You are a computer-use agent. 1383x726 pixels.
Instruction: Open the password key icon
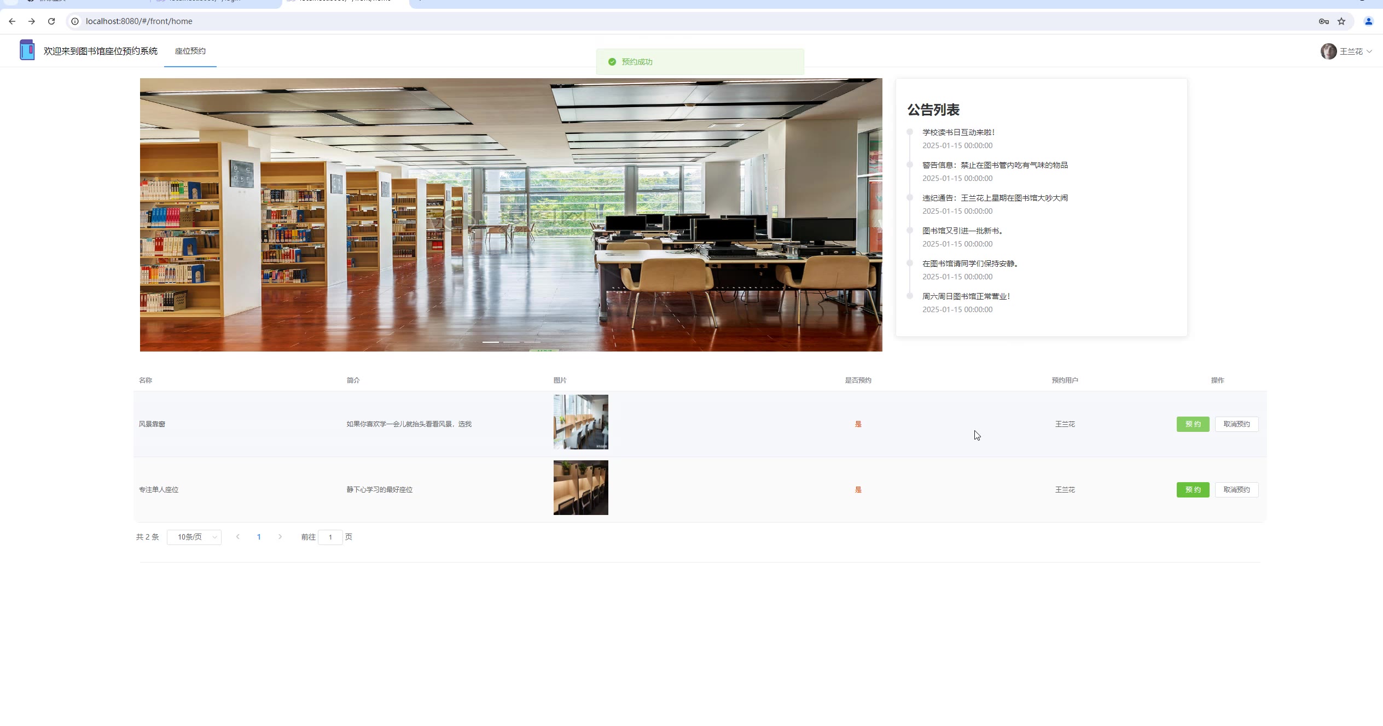click(1323, 21)
